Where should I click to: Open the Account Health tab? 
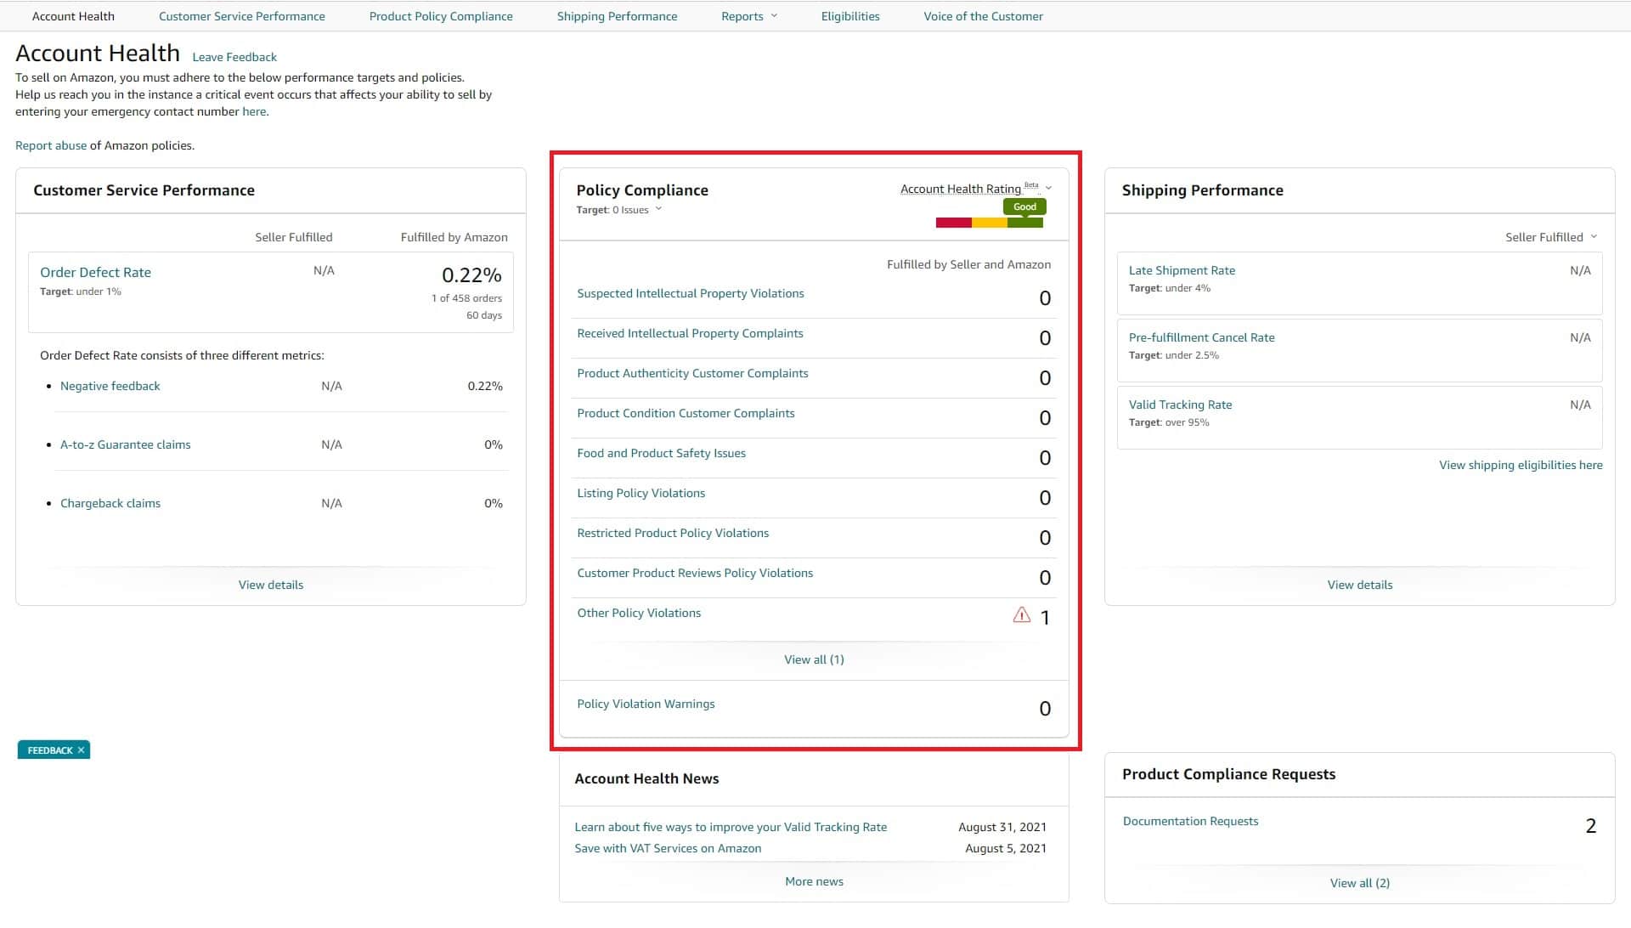[x=73, y=16]
